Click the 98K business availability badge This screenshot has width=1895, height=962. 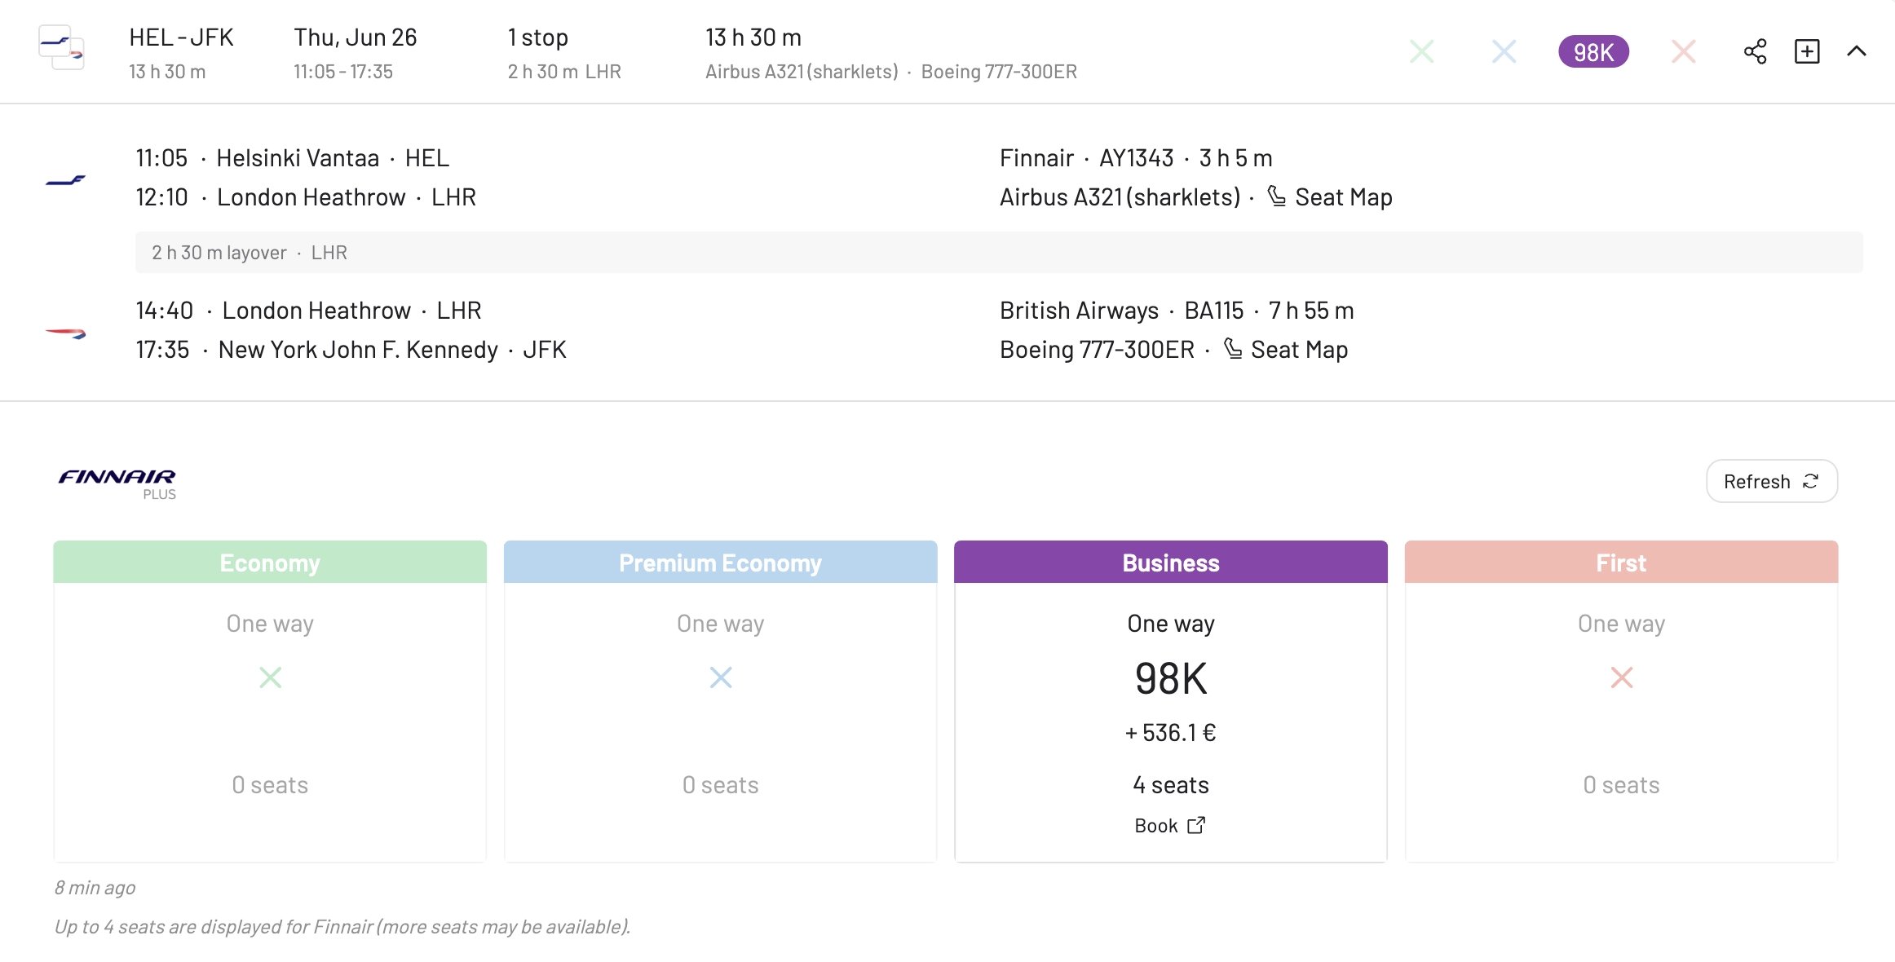[x=1593, y=51]
